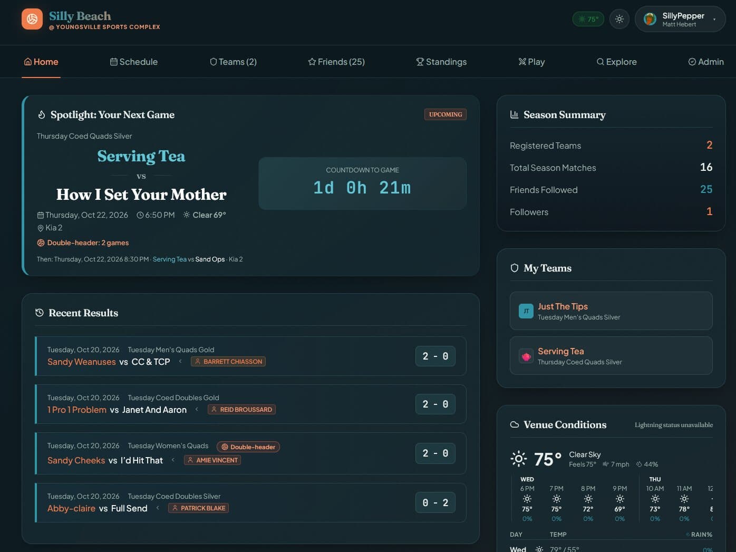Open the Friends (25) tab
Screen dimensions: 736x552
tap(336, 62)
